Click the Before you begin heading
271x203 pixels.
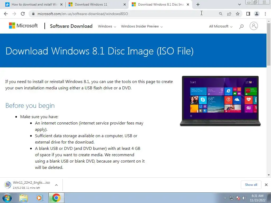(x=30, y=105)
